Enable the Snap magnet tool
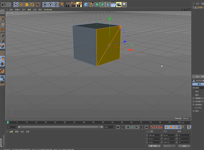 pos(2,71)
